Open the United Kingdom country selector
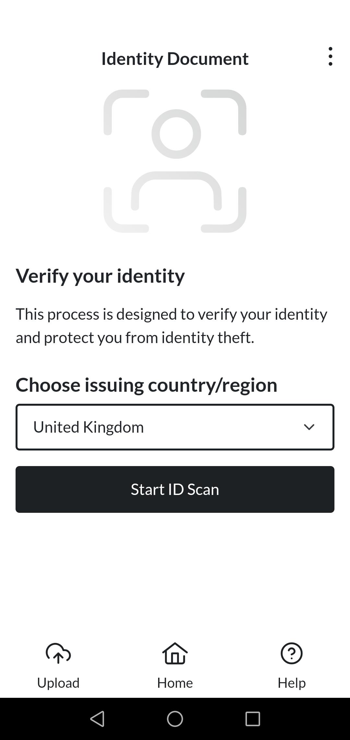This screenshot has height=740, width=350. pos(162,427)
